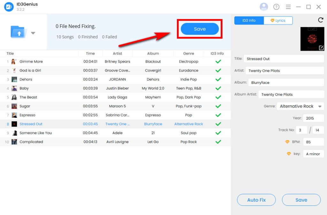Click the user profile avatar icon
The image size is (327, 215).
tap(264, 6)
